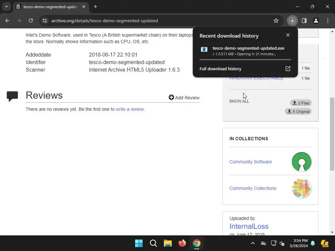Open the Chrome profile menu
This screenshot has width=335, height=251.
(x=316, y=21)
